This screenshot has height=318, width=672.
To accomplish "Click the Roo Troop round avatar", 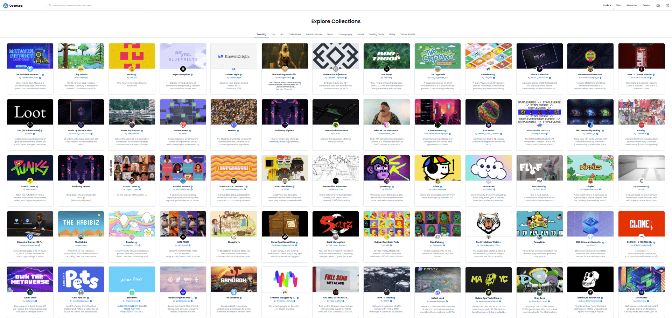I will (x=387, y=69).
